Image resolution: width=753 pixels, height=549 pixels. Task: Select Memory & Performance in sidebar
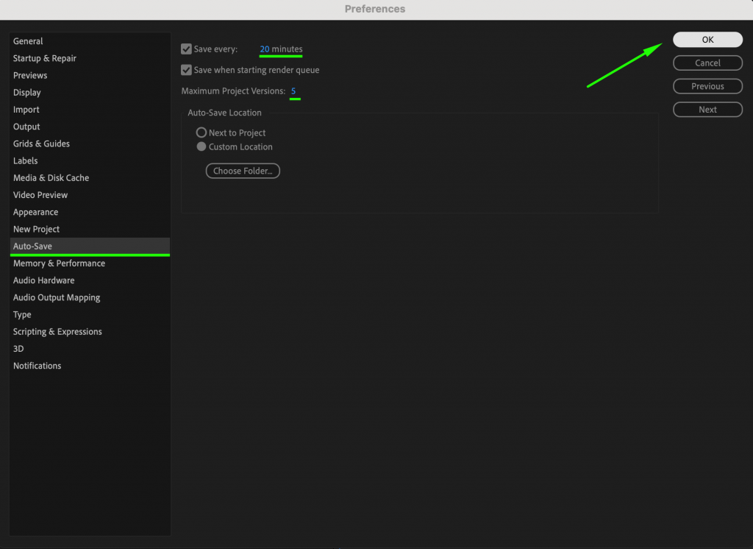coord(59,263)
